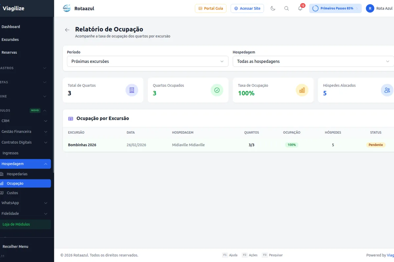Screen dimensions: 394x262
Task: Click the Rotaazul logo
Action: (x=67, y=9)
